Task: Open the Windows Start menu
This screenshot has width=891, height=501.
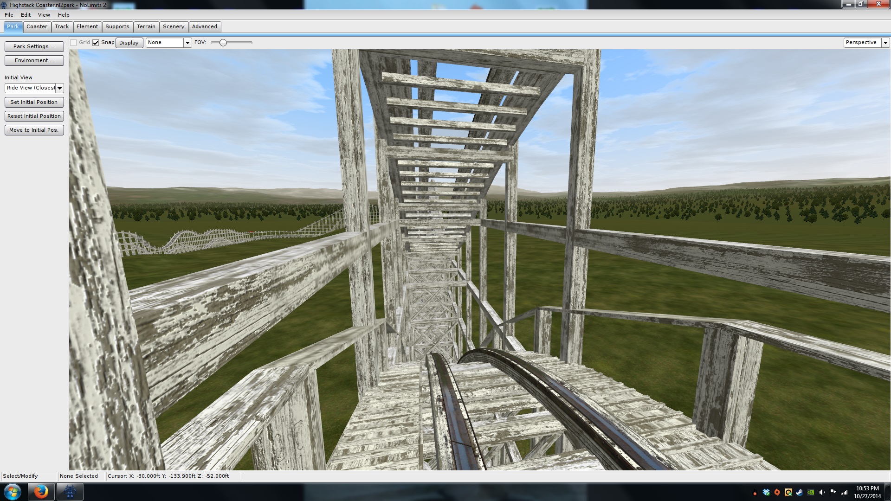Action: pyautogui.click(x=13, y=492)
